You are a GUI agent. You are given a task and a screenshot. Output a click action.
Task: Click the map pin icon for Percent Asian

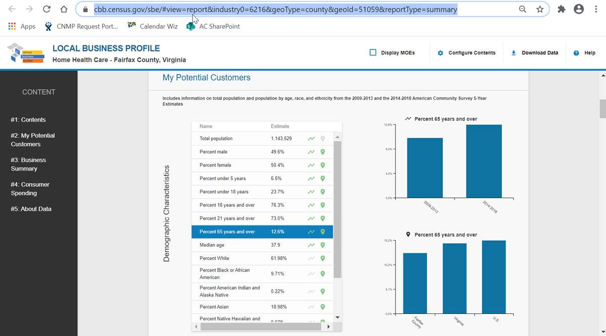[x=323, y=307]
